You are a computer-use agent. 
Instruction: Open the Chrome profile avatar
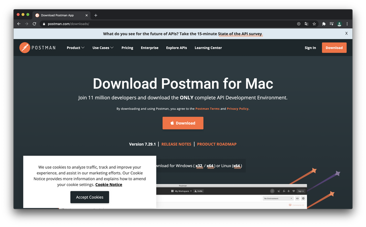[339, 24]
